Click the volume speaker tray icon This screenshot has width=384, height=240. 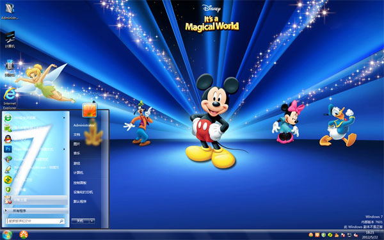pyautogui.click(x=356, y=235)
